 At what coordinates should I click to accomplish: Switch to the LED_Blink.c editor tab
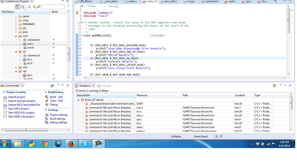(86, 1)
